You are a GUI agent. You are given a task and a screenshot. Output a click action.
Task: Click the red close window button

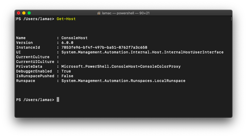click(19, 13)
